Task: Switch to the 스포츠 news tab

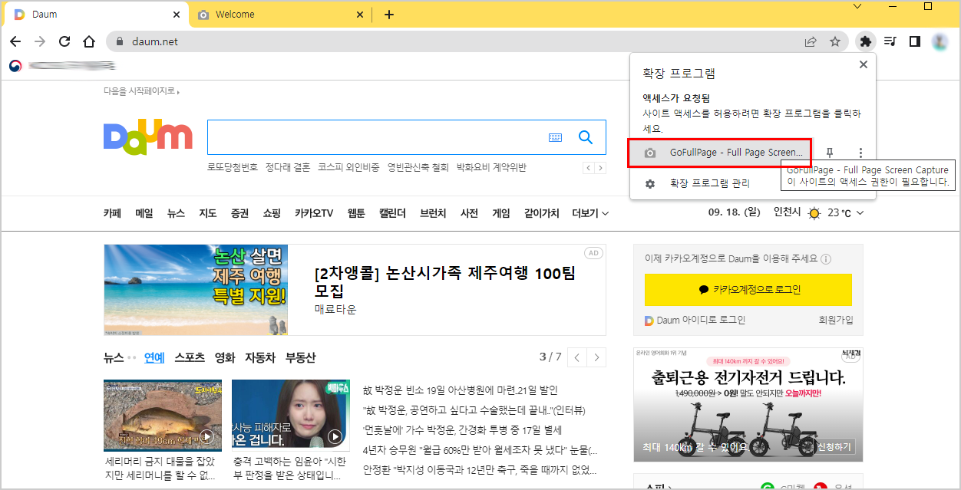Action: (x=190, y=357)
